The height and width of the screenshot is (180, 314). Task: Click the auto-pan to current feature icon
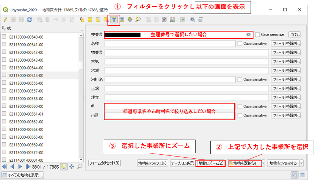click(72, 166)
